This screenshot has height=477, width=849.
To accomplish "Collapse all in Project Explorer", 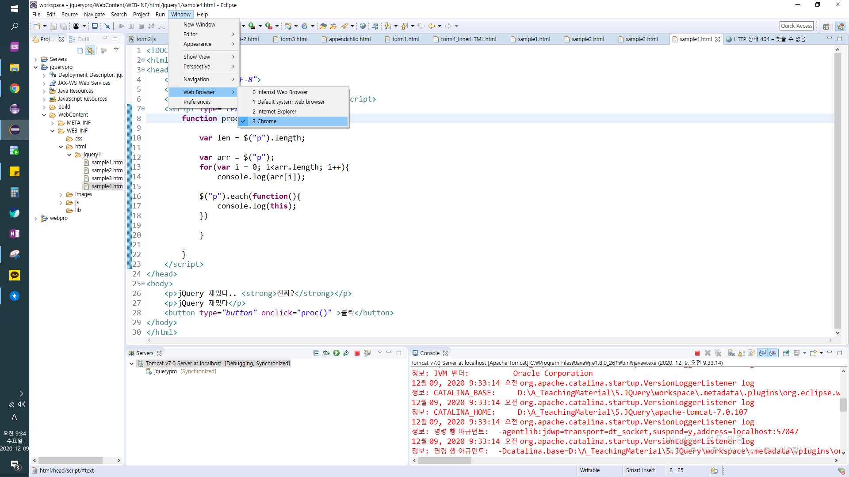I will [x=80, y=50].
